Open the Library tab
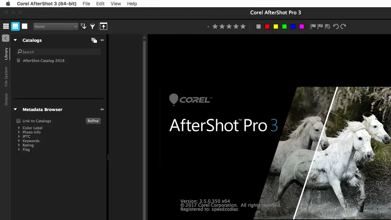Image resolution: width=391 pixels, height=220 pixels. [6, 54]
